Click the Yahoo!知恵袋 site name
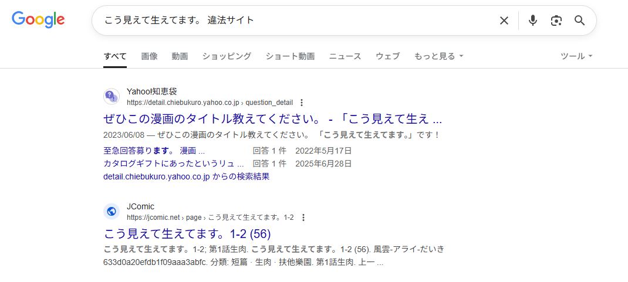 (x=152, y=91)
